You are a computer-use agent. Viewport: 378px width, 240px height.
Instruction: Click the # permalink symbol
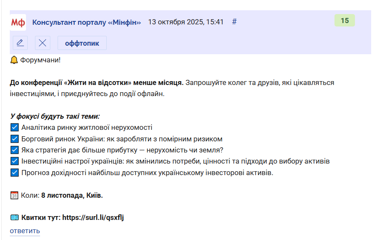coord(234,22)
